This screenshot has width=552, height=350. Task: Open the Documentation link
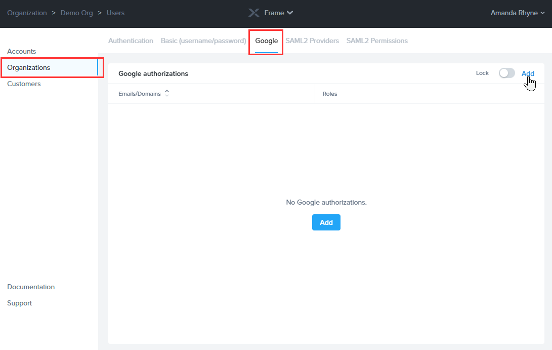pos(31,287)
